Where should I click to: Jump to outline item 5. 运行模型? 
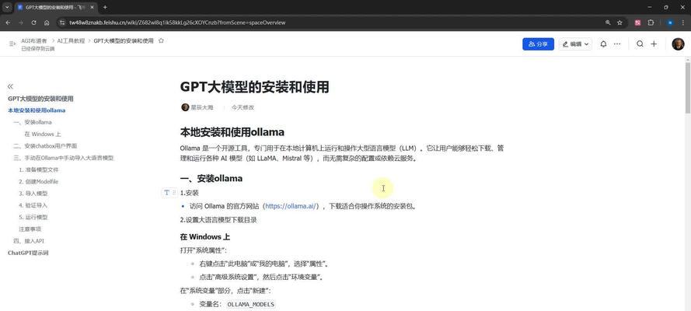pyautogui.click(x=33, y=217)
